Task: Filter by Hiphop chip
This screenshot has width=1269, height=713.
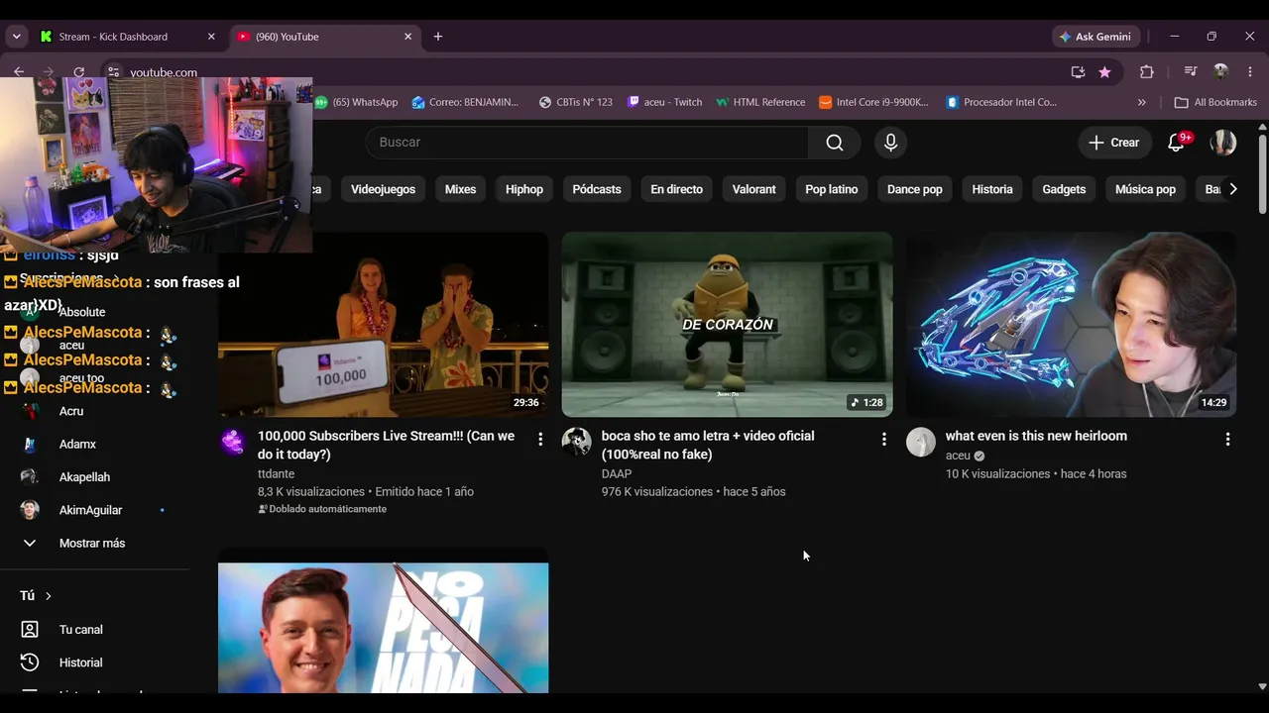Action: pyautogui.click(x=524, y=189)
